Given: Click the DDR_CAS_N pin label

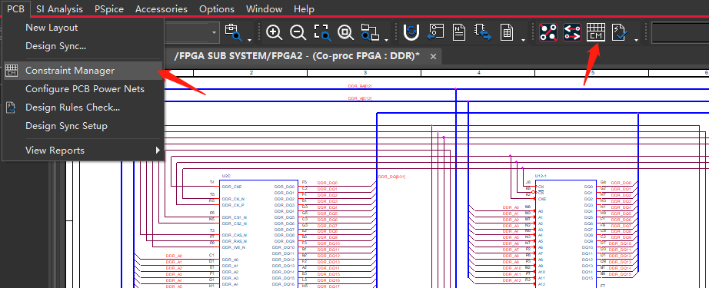Looking at the screenshot, I should 235,235.
